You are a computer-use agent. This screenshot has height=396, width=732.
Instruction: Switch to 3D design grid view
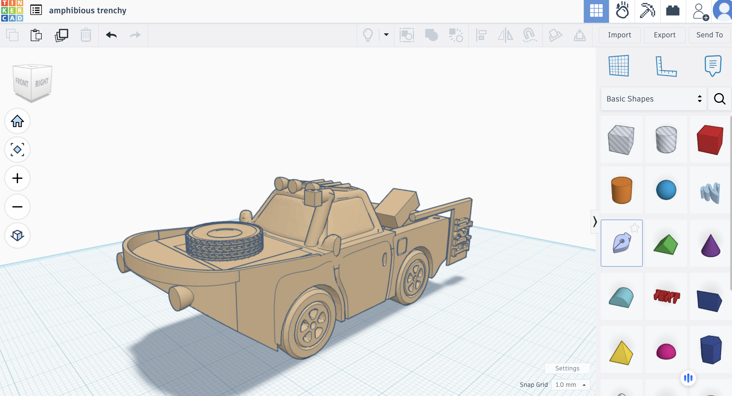tap(596, 11)
